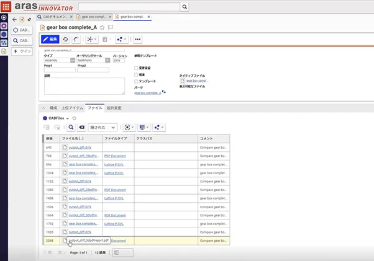374x261 pixels.
Task: Click the curved arrow toolbar icon
Action: tap(76, 39)
